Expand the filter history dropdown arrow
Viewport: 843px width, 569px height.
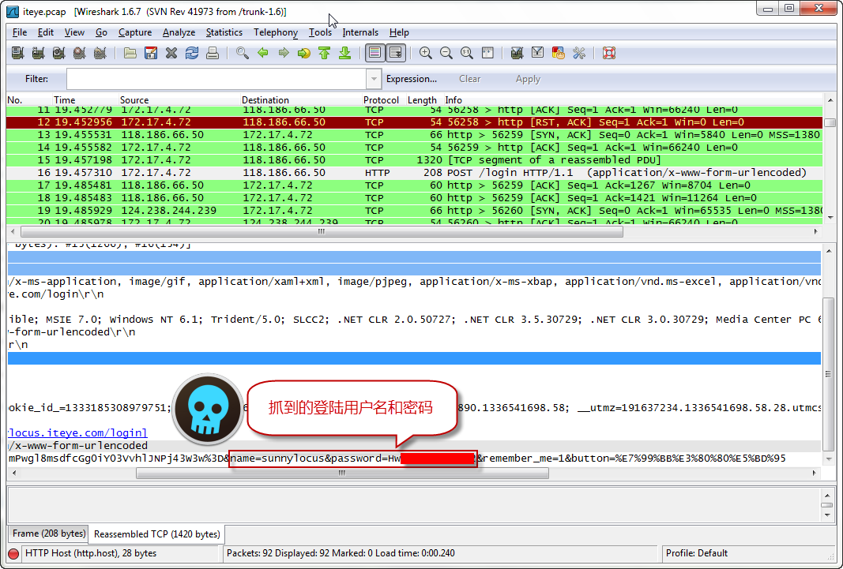click(374, 79)
